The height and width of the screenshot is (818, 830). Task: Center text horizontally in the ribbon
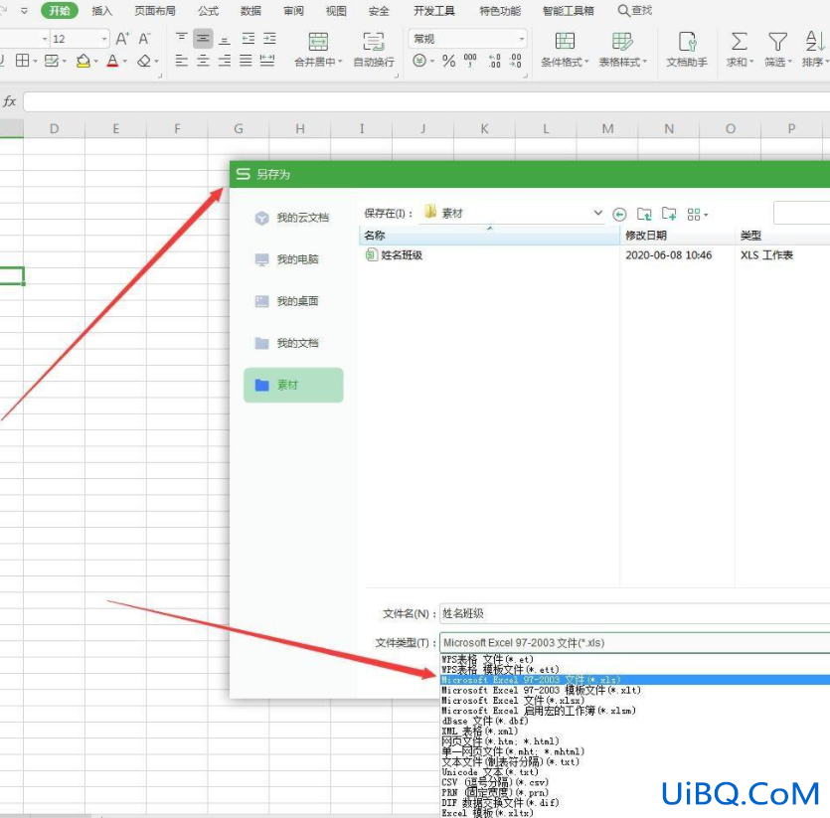[203, 61]
